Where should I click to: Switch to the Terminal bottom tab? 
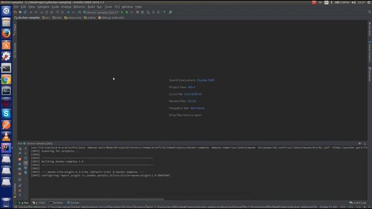pyautogui.click(x=56, y=203)
